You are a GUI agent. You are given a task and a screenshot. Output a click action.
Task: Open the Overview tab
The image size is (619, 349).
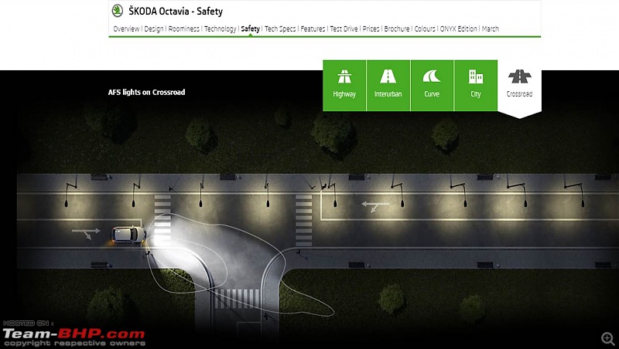(126, 29)
